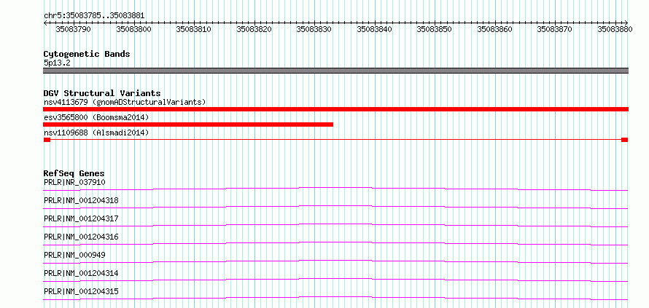The height and width of the screenshot is (308, 649).
Task: Open transcript PRLR|NM_001204317
Action: [x=81, y=218]
